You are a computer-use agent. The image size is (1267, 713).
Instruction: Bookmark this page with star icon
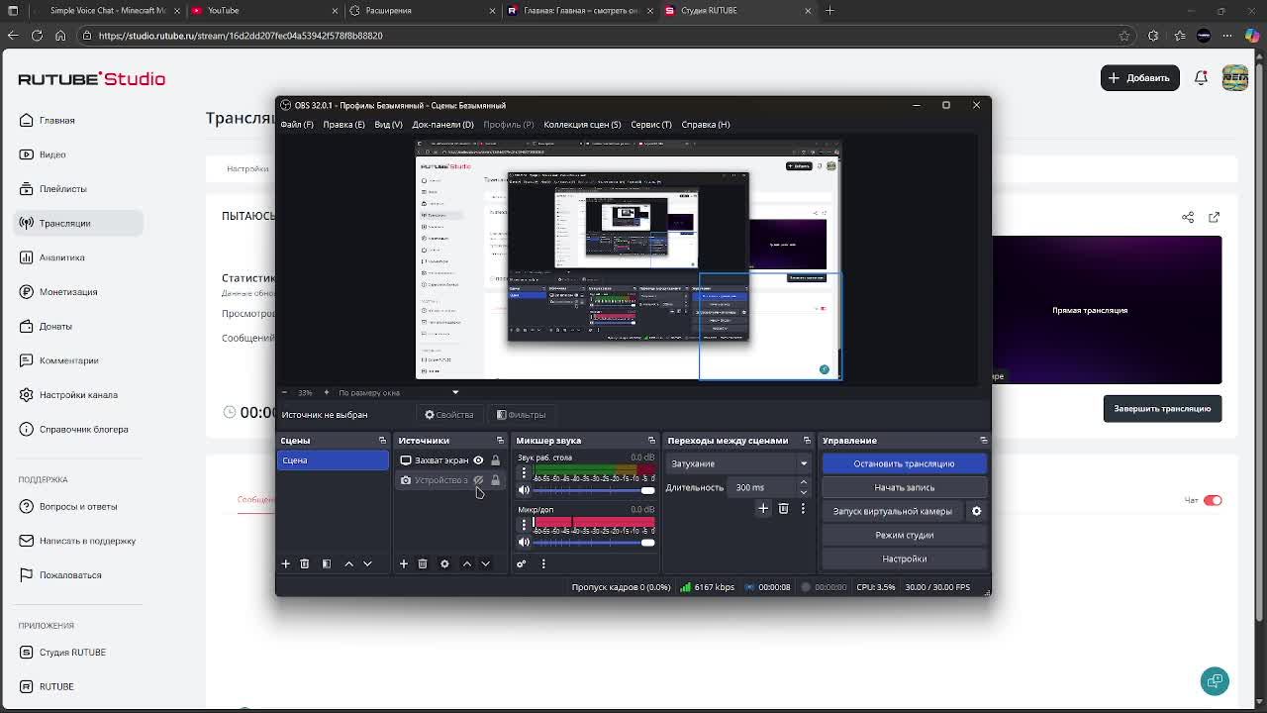pyautogui.click(x=1124, y=36)
